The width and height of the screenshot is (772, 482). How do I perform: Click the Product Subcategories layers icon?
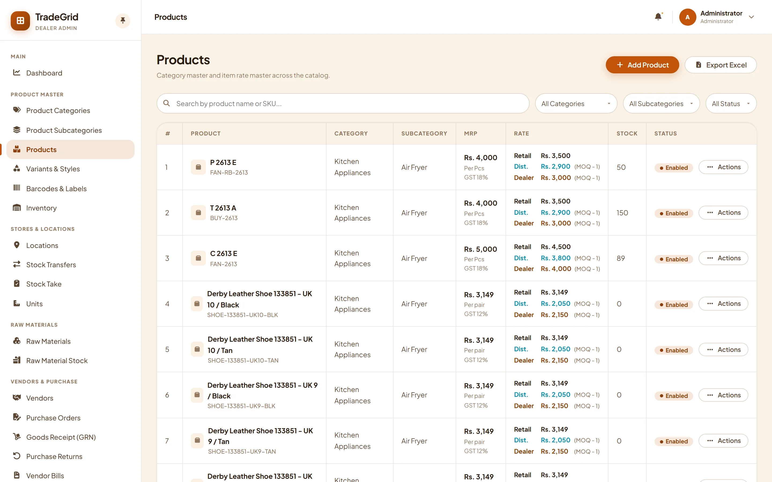17,130
